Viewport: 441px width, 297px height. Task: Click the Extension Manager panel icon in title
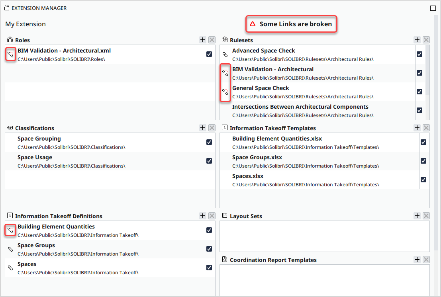7,8
